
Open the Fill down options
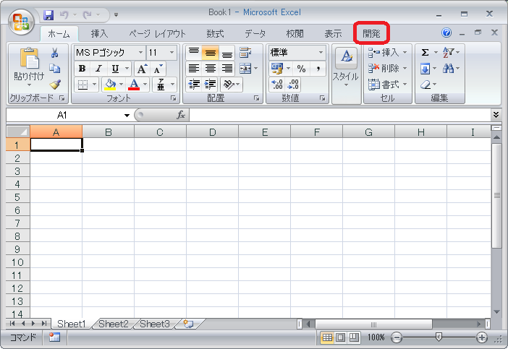click(x=425, y=69)
